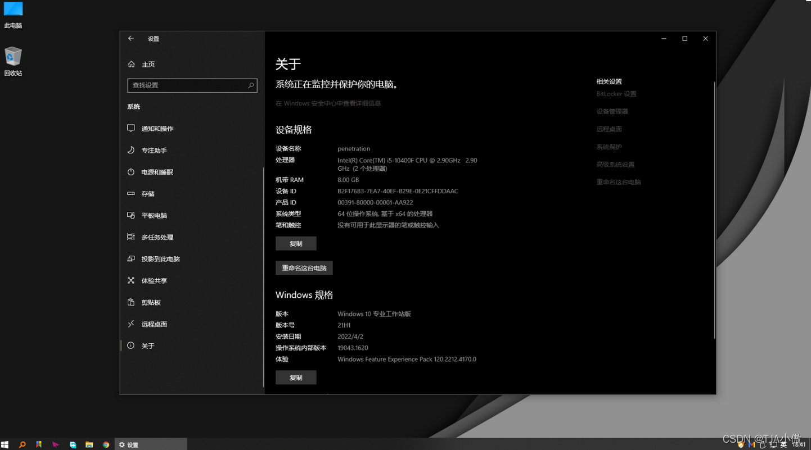Viewport: 811px width, 450px height.
Task: Select the 此电脑 desktop icon
Action: tap(13, 15)
